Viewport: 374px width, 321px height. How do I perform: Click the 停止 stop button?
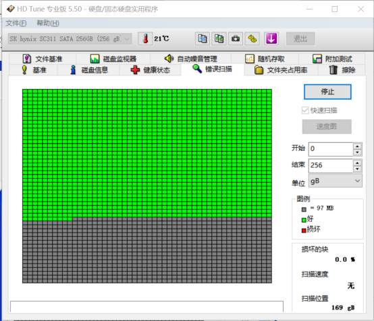[327, 92]
